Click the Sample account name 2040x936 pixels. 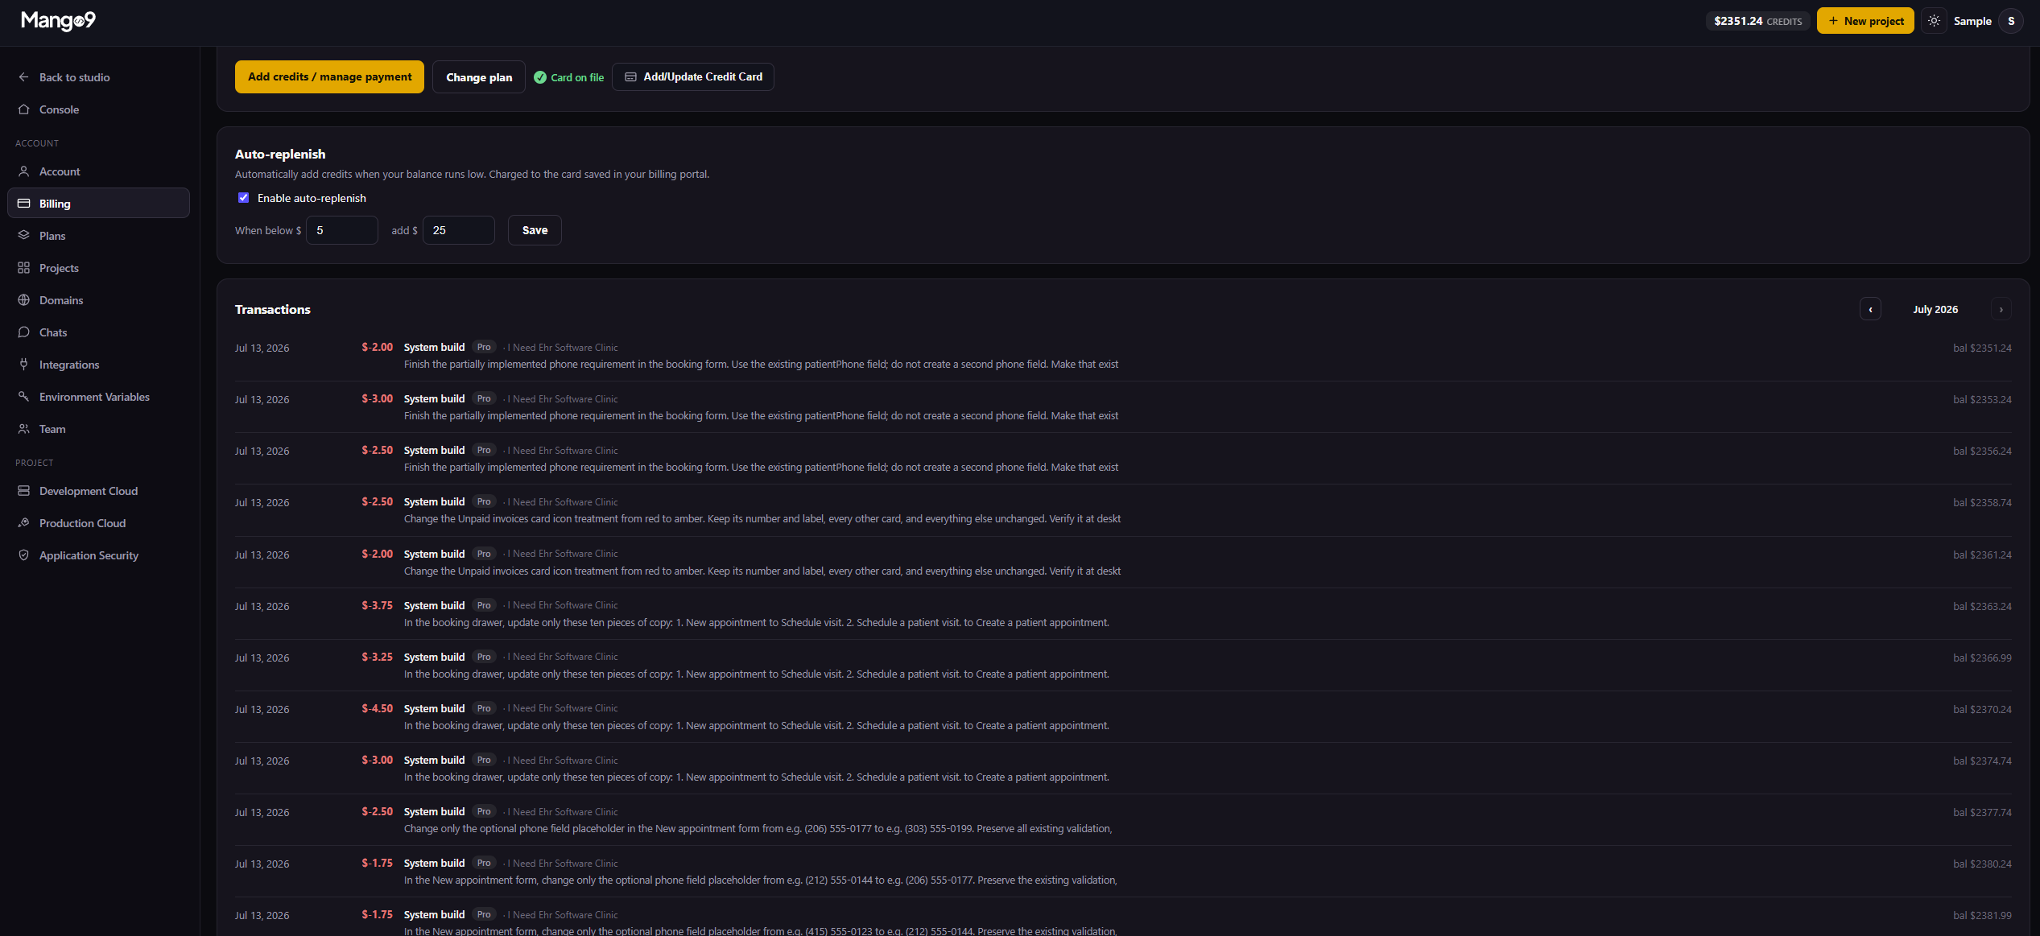(1972, 21)
